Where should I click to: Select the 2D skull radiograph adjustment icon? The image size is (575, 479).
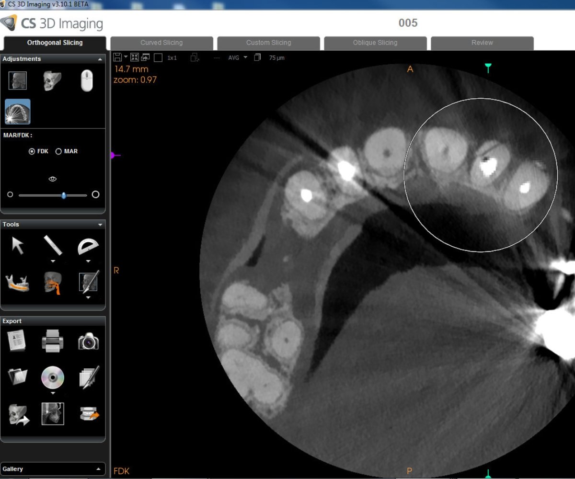(x=18, y=80)
